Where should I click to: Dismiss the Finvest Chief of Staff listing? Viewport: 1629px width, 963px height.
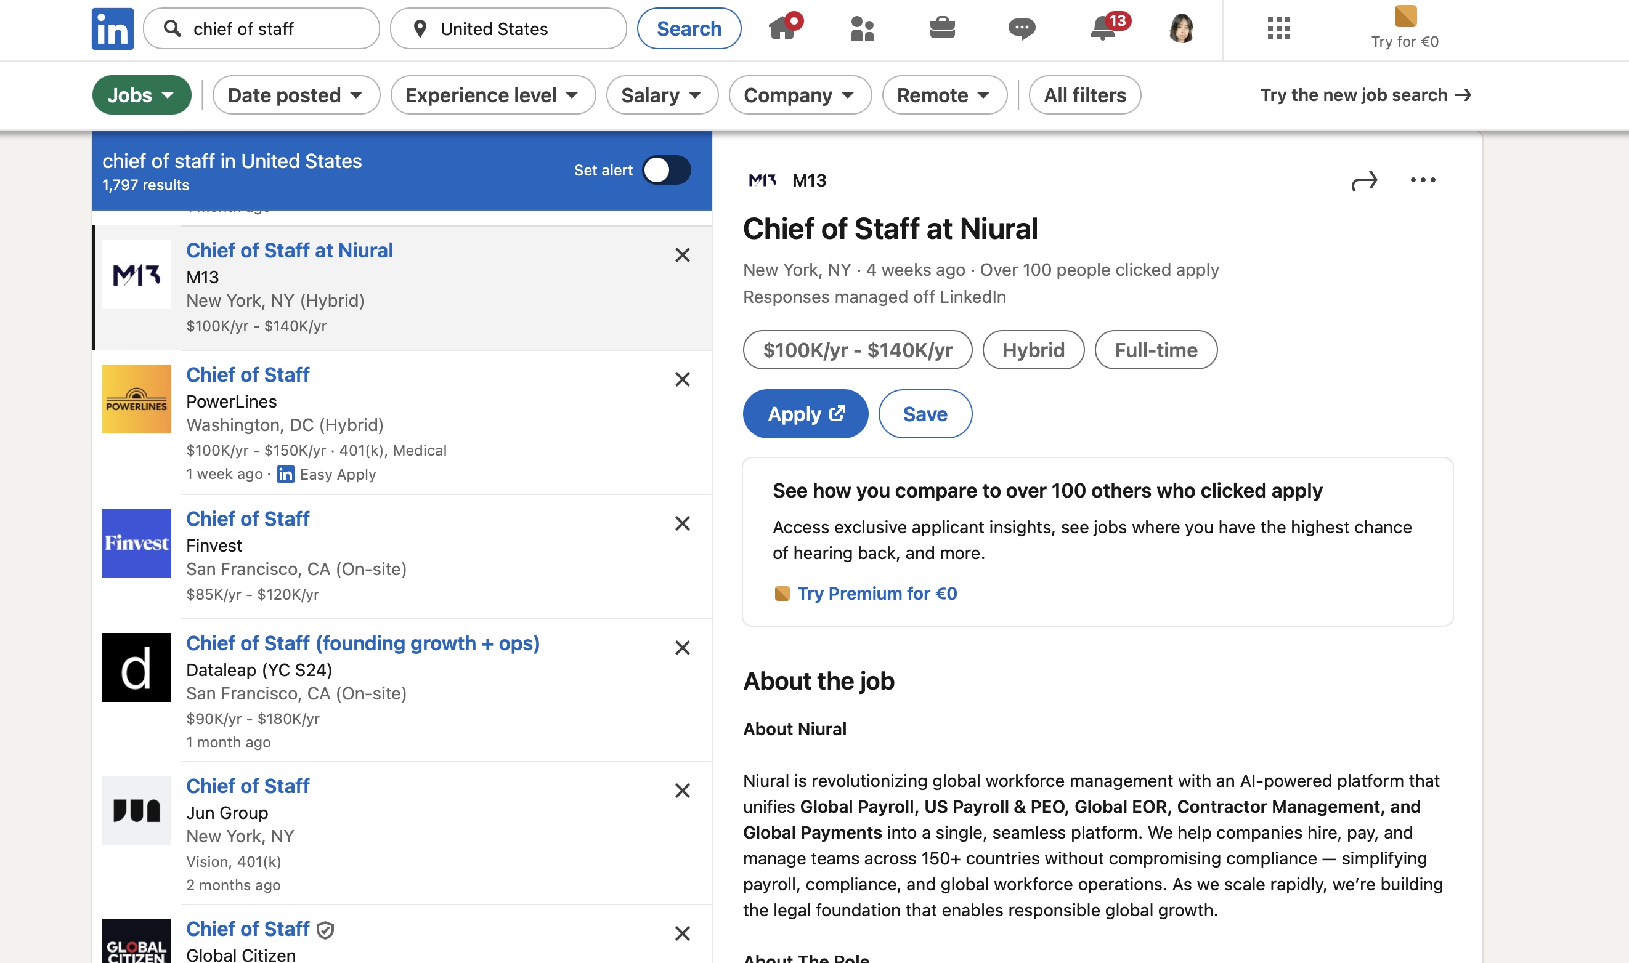(x=683, y=523)
